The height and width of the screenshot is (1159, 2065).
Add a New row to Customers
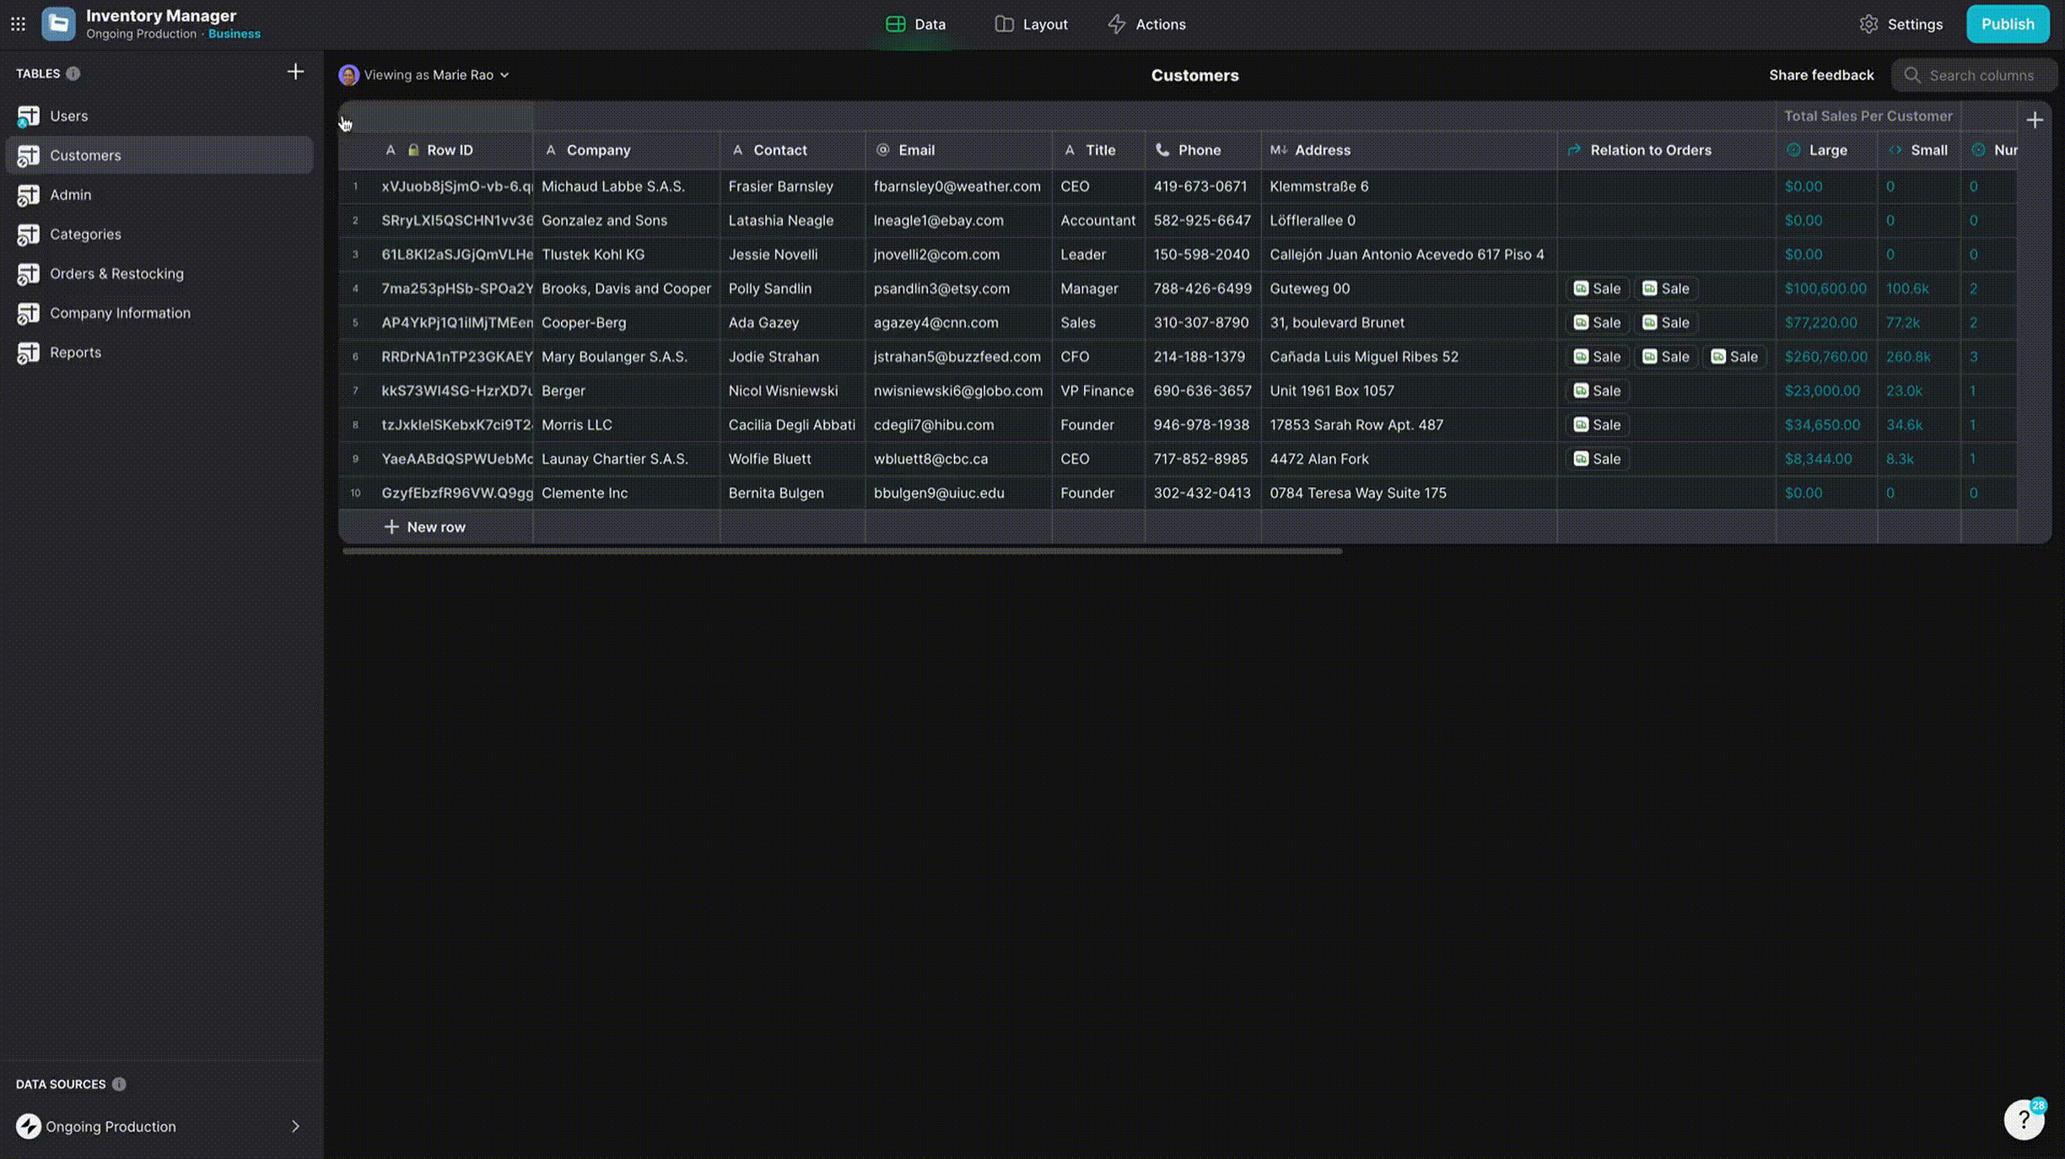[425, 526]
